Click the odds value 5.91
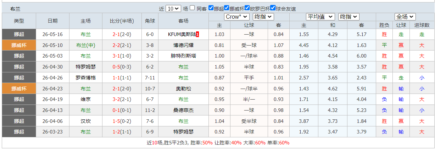This screenshot has width=435, height=149. coord(361,89)
